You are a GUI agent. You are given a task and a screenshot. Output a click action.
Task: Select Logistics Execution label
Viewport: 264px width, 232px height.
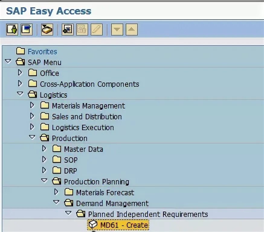pyautogui.click(x=83, y=128)
